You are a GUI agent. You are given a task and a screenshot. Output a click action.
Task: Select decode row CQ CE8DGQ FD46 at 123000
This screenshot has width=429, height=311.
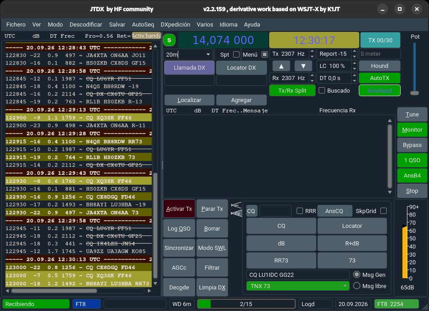pyautogui.click(x=78, y=267)
